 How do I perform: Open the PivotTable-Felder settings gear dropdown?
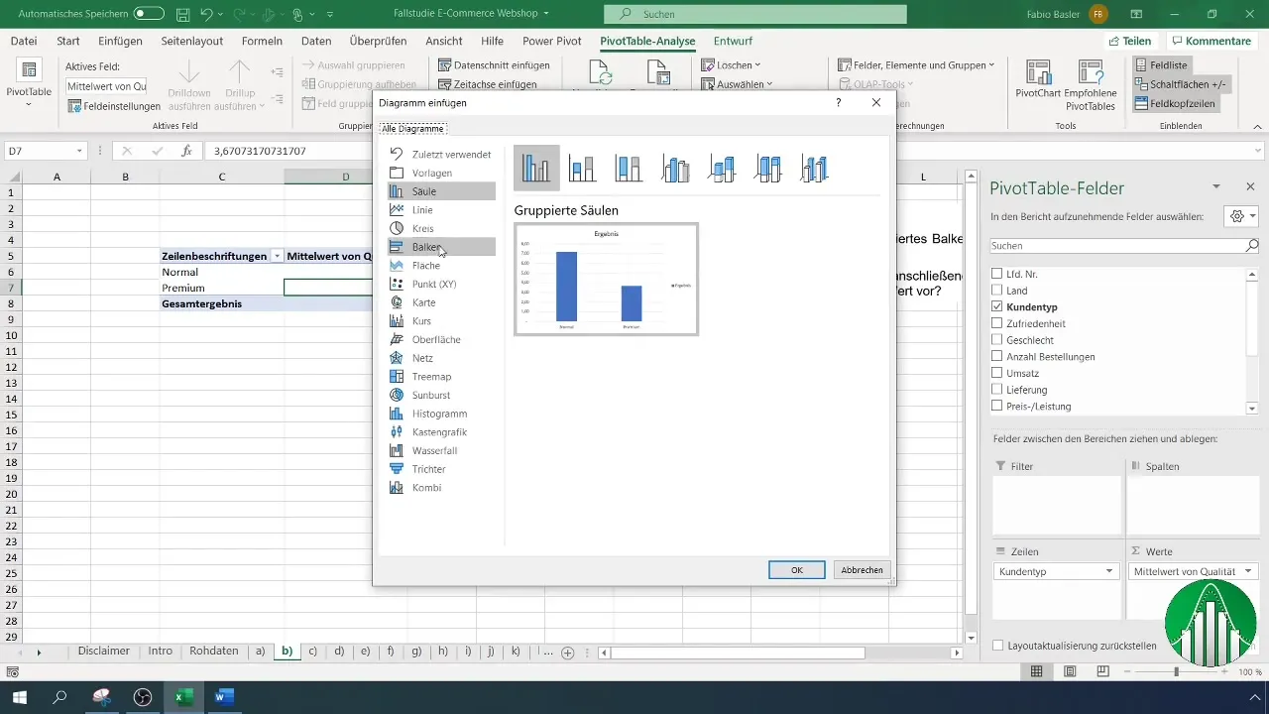tap(1241, 217)
